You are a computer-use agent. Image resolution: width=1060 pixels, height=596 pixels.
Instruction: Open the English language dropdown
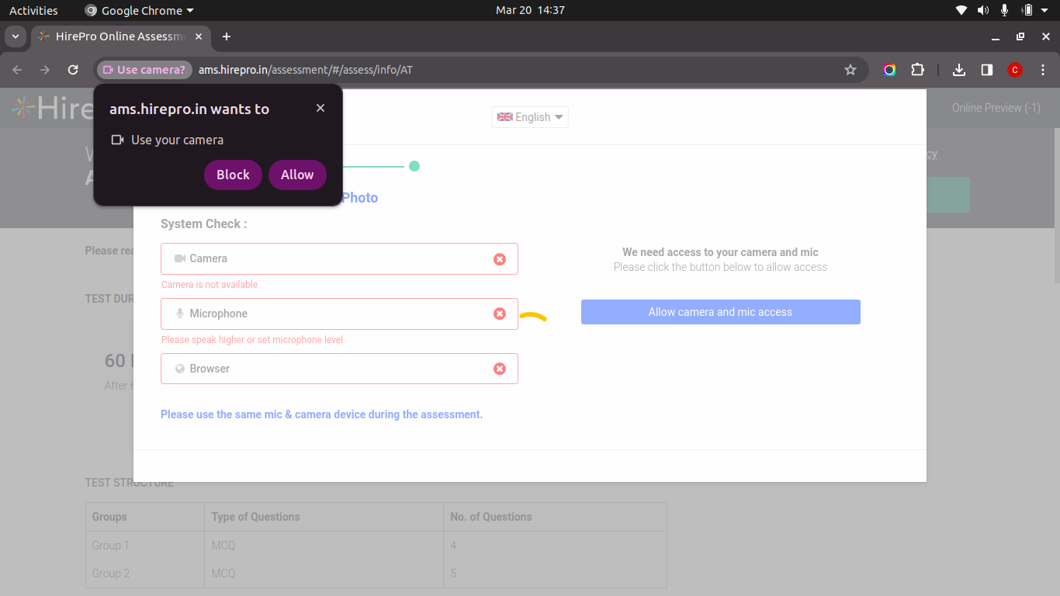click(x=530, y=117)
